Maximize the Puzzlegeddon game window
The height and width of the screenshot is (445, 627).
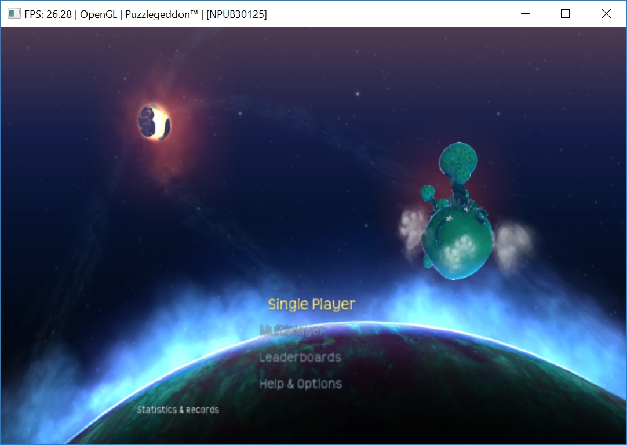click(566, 14)
